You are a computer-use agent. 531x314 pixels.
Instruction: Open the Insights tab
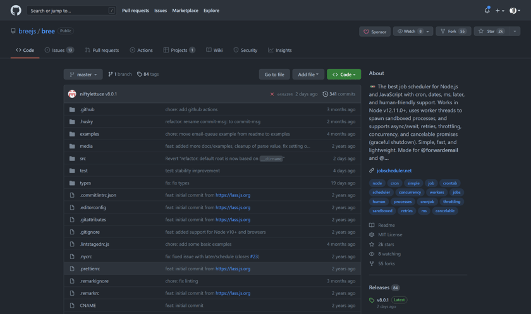[280, 50]
